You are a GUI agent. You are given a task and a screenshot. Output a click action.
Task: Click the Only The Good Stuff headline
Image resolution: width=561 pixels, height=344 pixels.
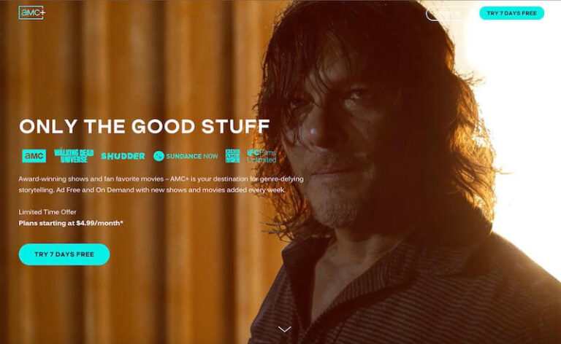(145, 126)
